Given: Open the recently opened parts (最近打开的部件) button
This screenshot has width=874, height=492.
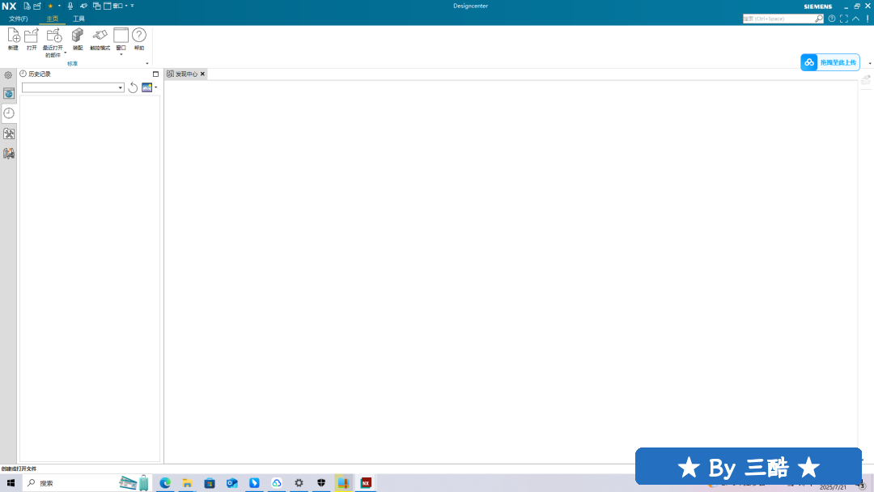Looking at the screenshot, I should pos(53,42).
